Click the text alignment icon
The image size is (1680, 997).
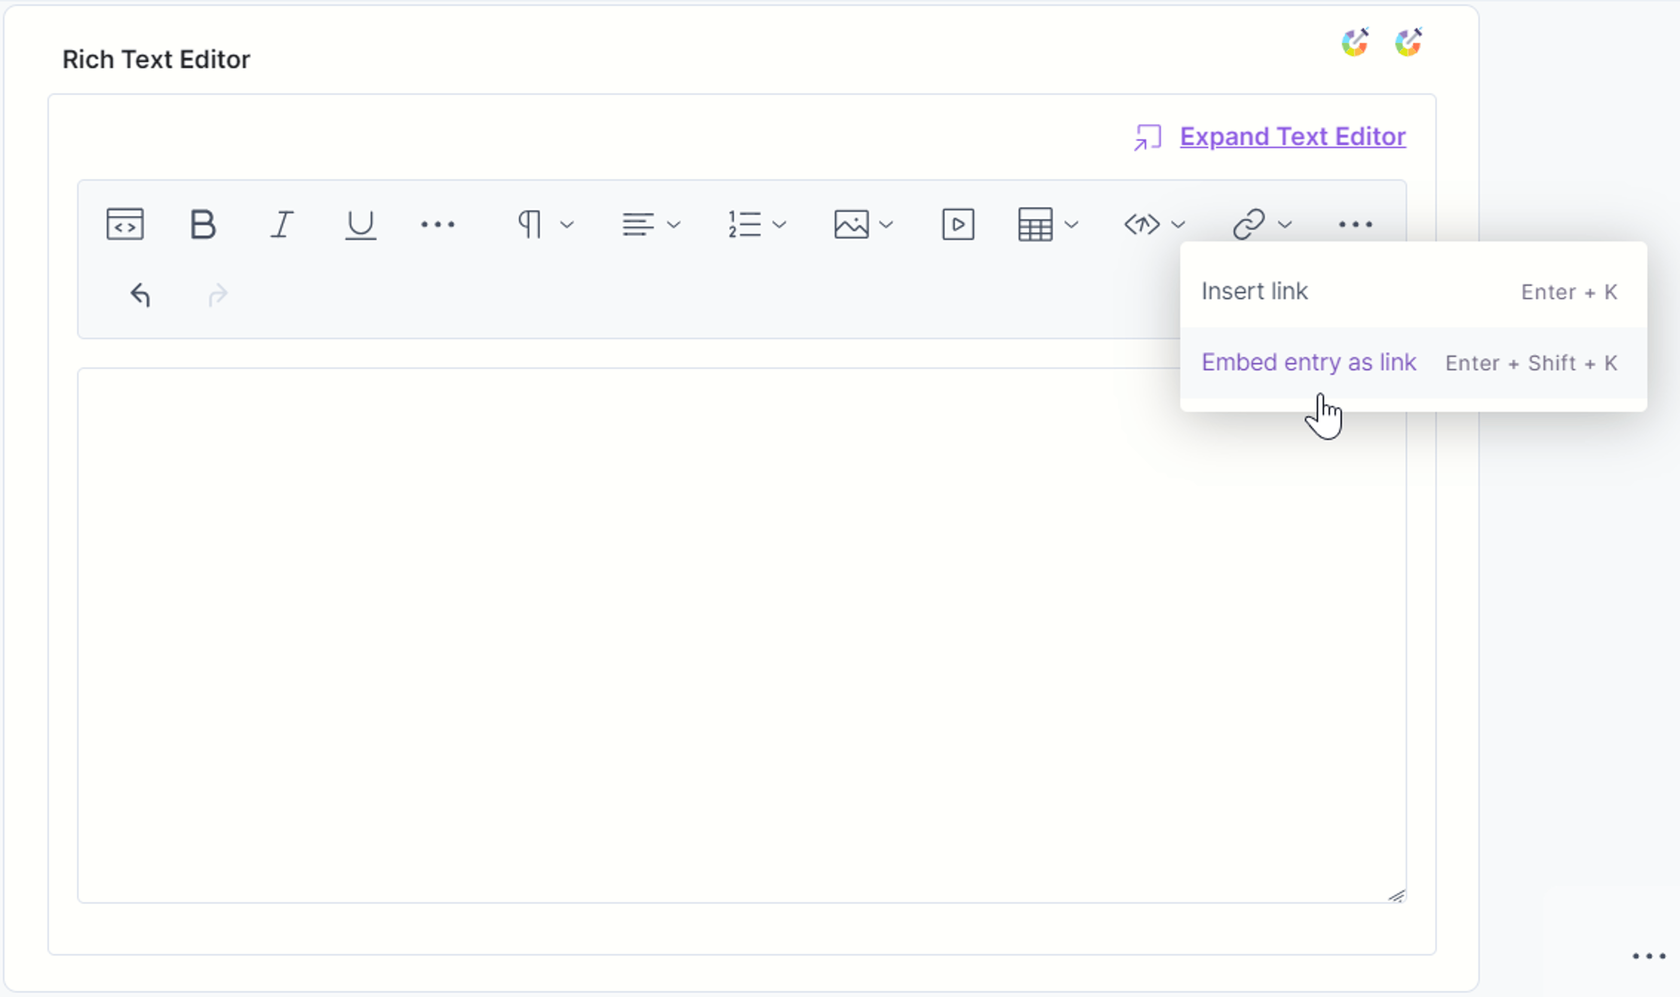(638, 224)
